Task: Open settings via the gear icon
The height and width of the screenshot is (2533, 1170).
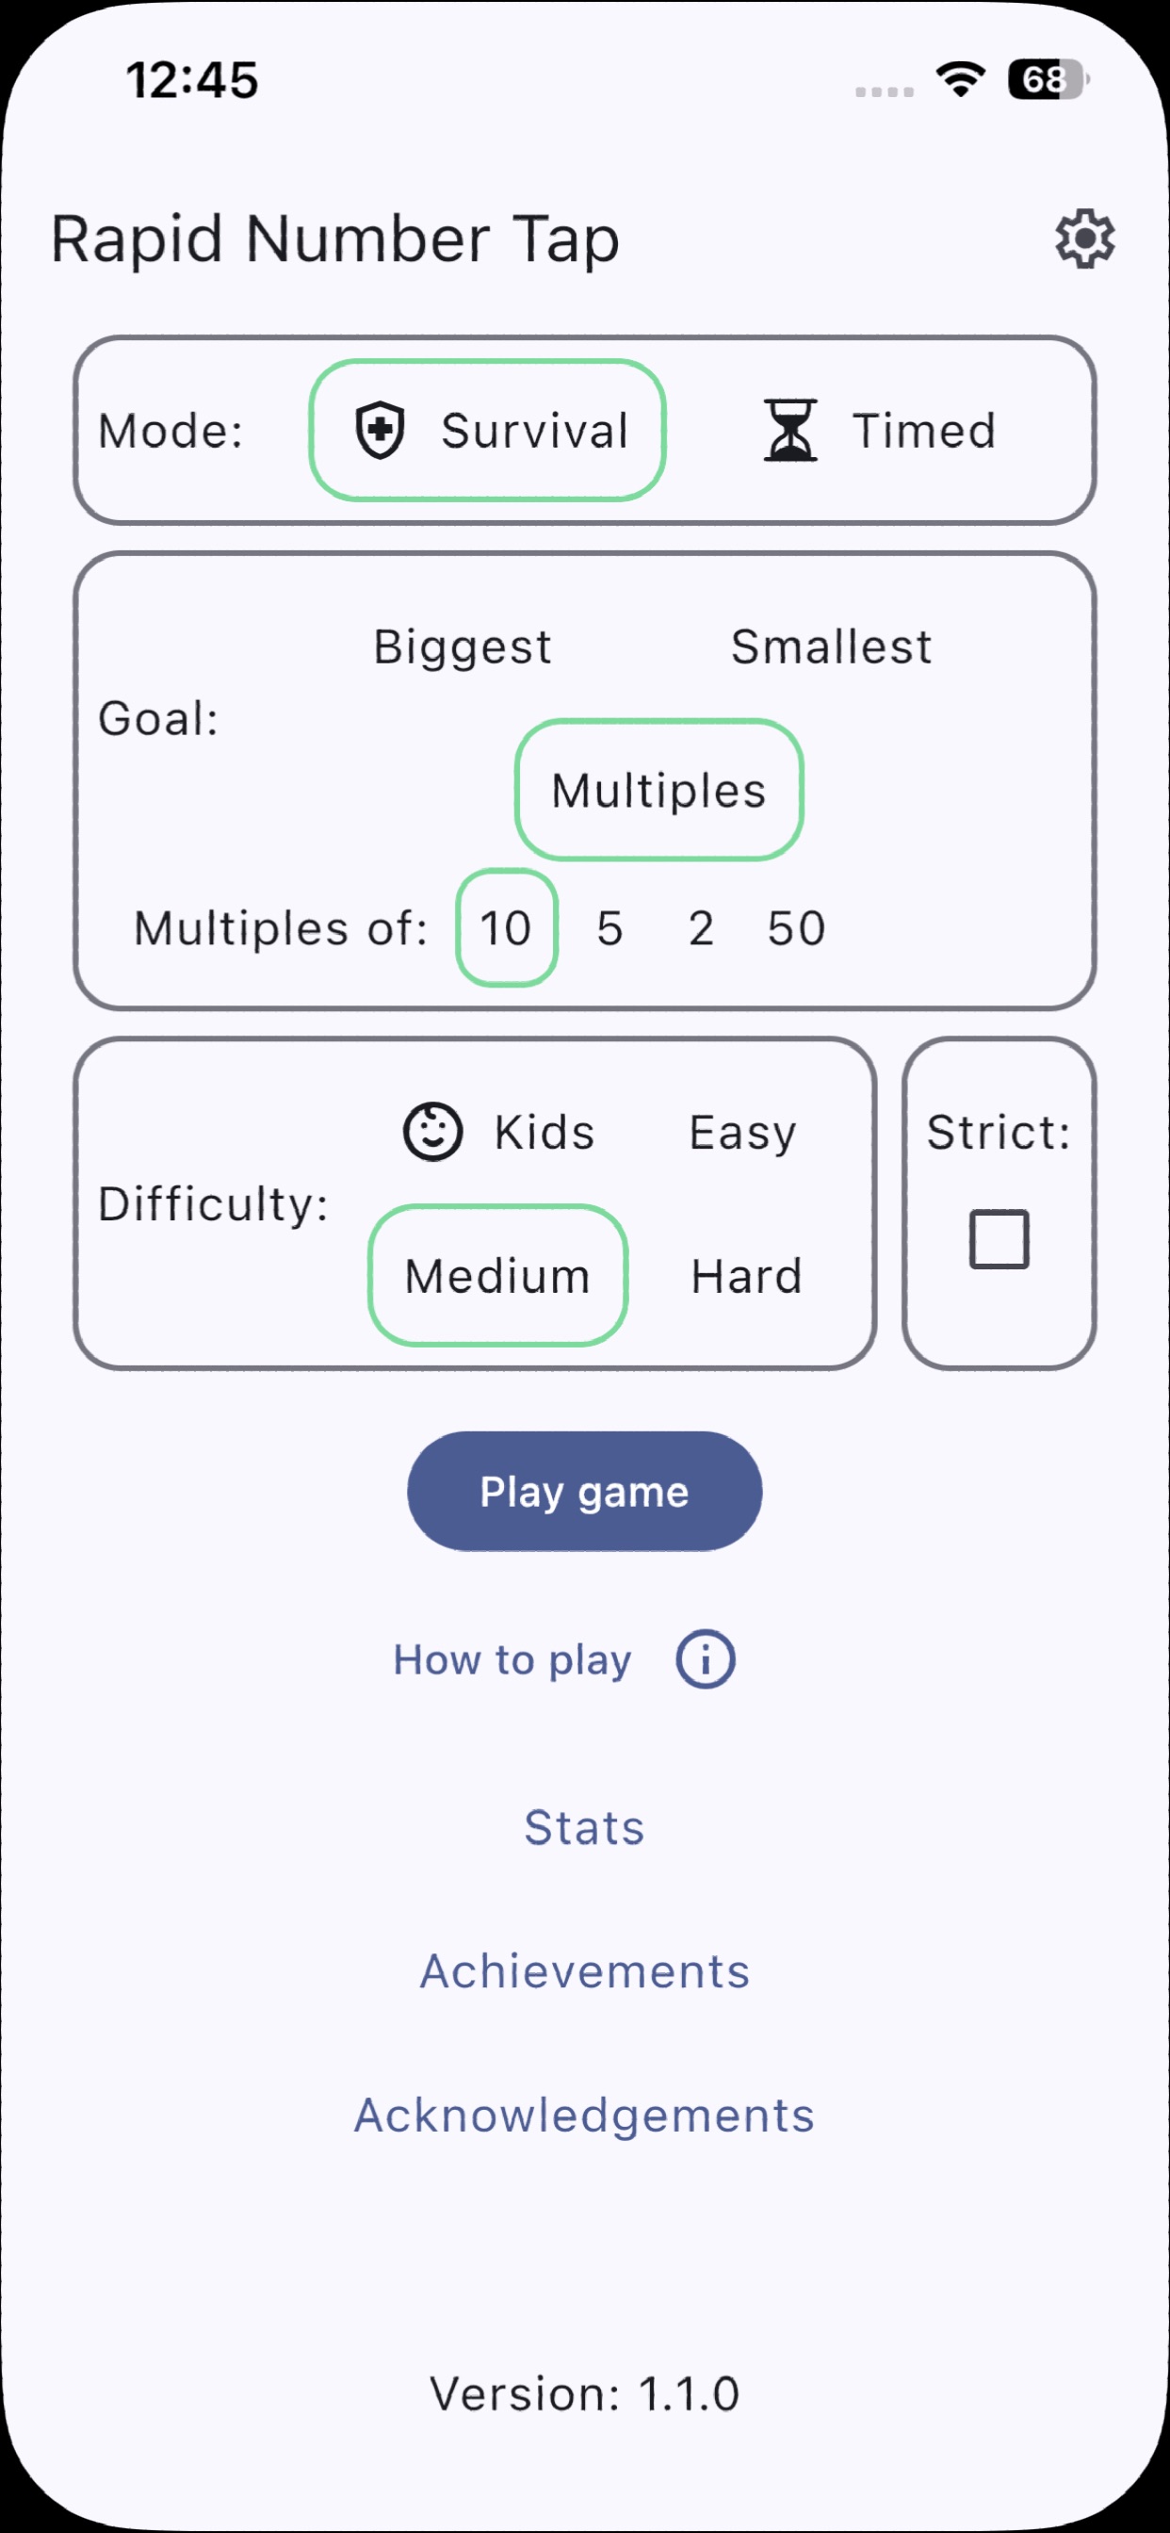Action: click(x=1084, y=238)
